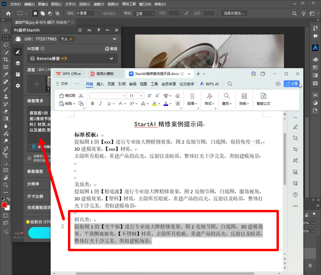The image size is (321, 275).
Task: Click the cloud save icon in WPS
Action: (278, 84)
